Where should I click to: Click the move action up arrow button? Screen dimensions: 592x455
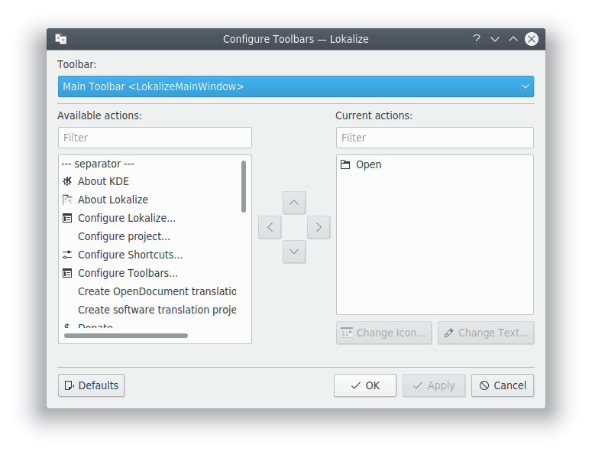click(294, 203)
